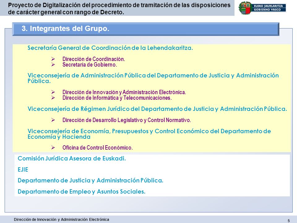Click 'Departamento de Justicia y Administración Pública.' line

pyautogui.click(x=91, y=180)
